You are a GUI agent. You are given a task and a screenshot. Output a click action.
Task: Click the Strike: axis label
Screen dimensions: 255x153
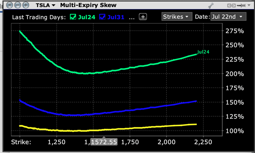[21, 142]
